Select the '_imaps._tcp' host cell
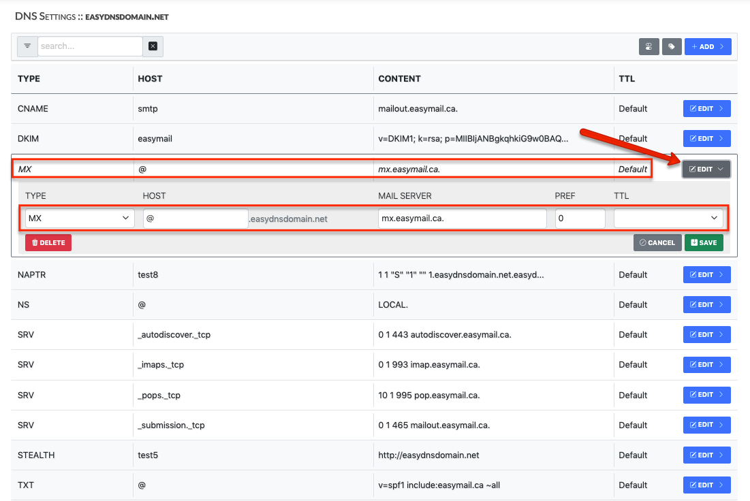This screenshot has height=501, width=750. [161, 365]
